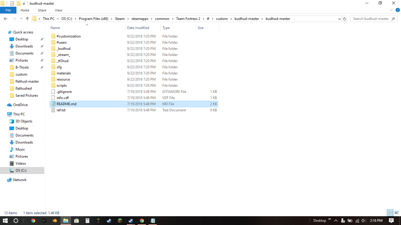Open Cortana search circle on taskbar
The height and width of the screenshot is (225, 401).
click(16, 221)
